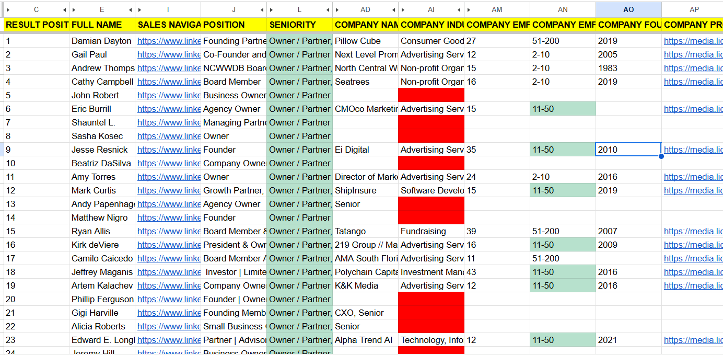Select column J by its letter header

click(x=234, y=10)
